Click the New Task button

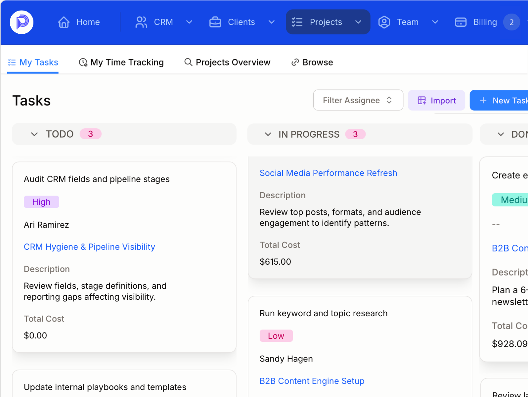(499, 100)
